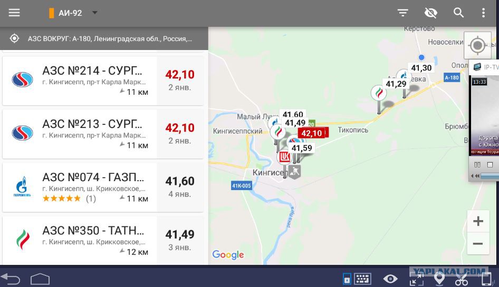
Task: Open the АИ-92 fuel type dropdown
Action: pyautogui.click(x=73, y=13)
